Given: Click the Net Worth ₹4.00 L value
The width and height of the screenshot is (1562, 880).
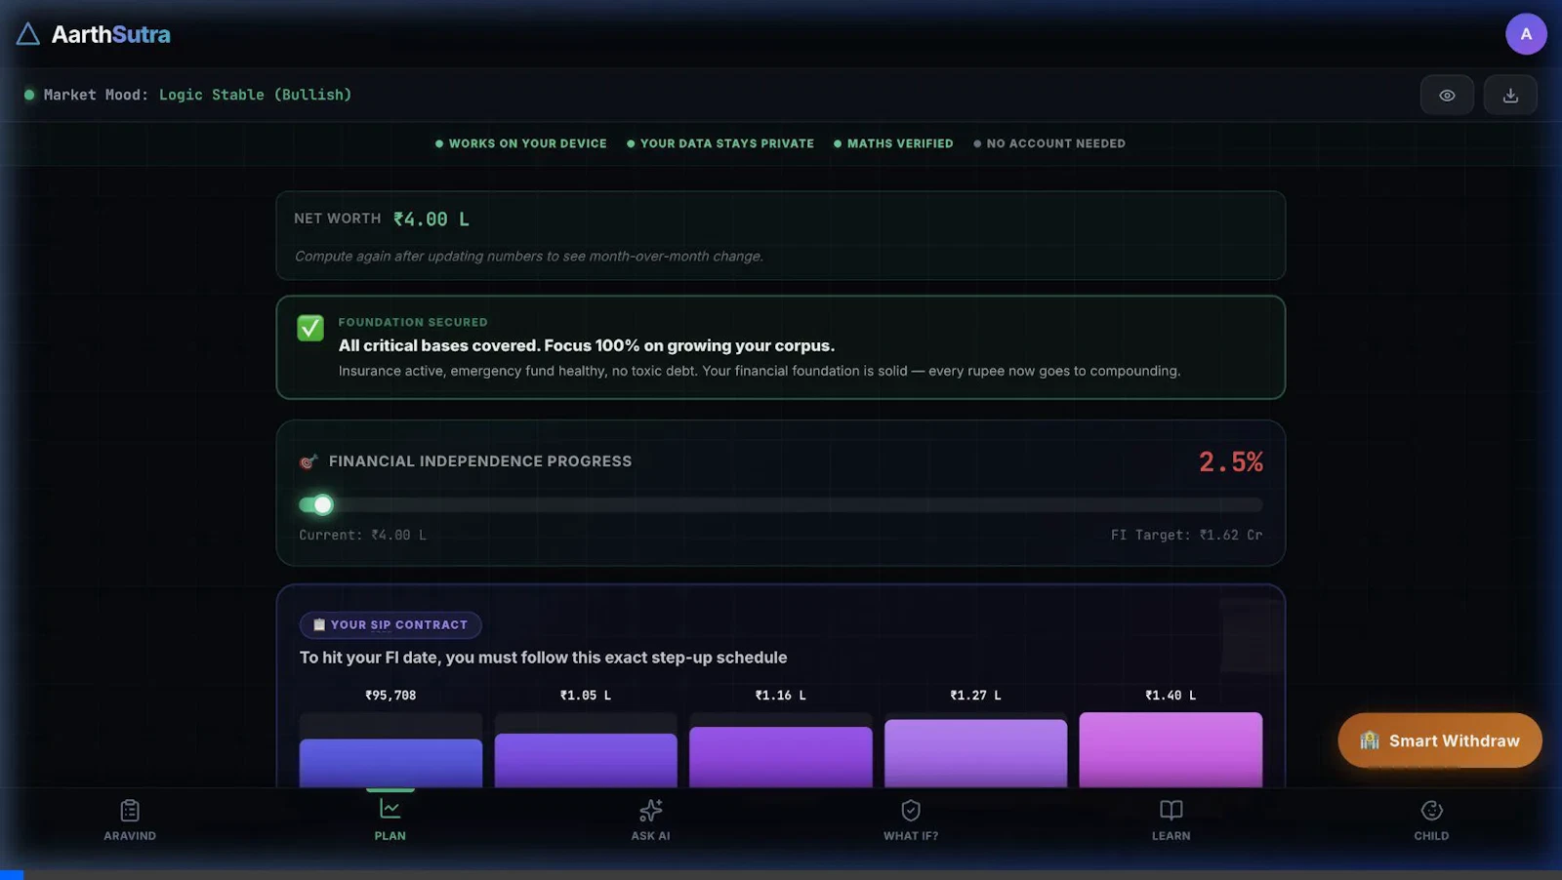Looking at the screenshot, I should (x=431, y=220).
